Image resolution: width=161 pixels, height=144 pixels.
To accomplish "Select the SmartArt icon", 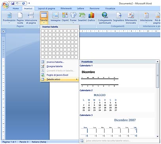I will [x=82, y=15].
